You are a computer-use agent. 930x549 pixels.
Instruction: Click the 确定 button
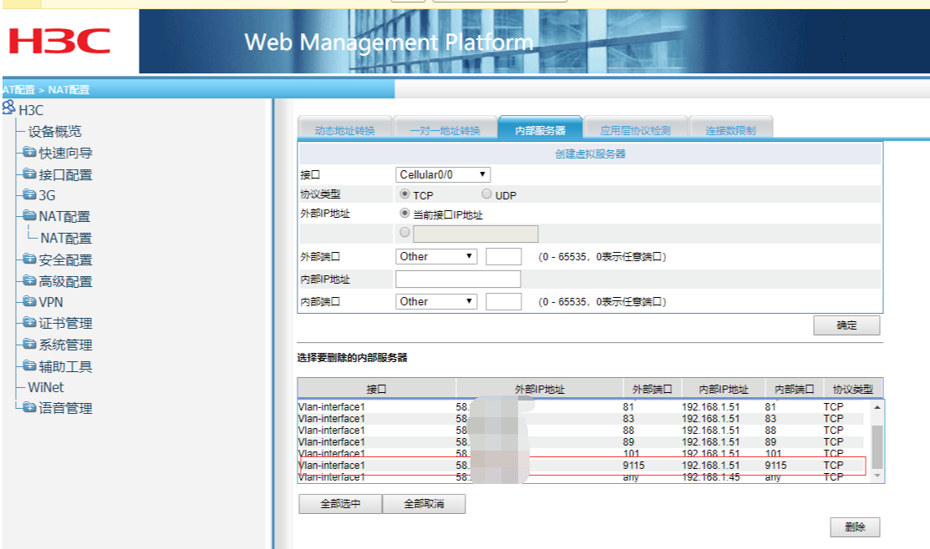point(846,325)
